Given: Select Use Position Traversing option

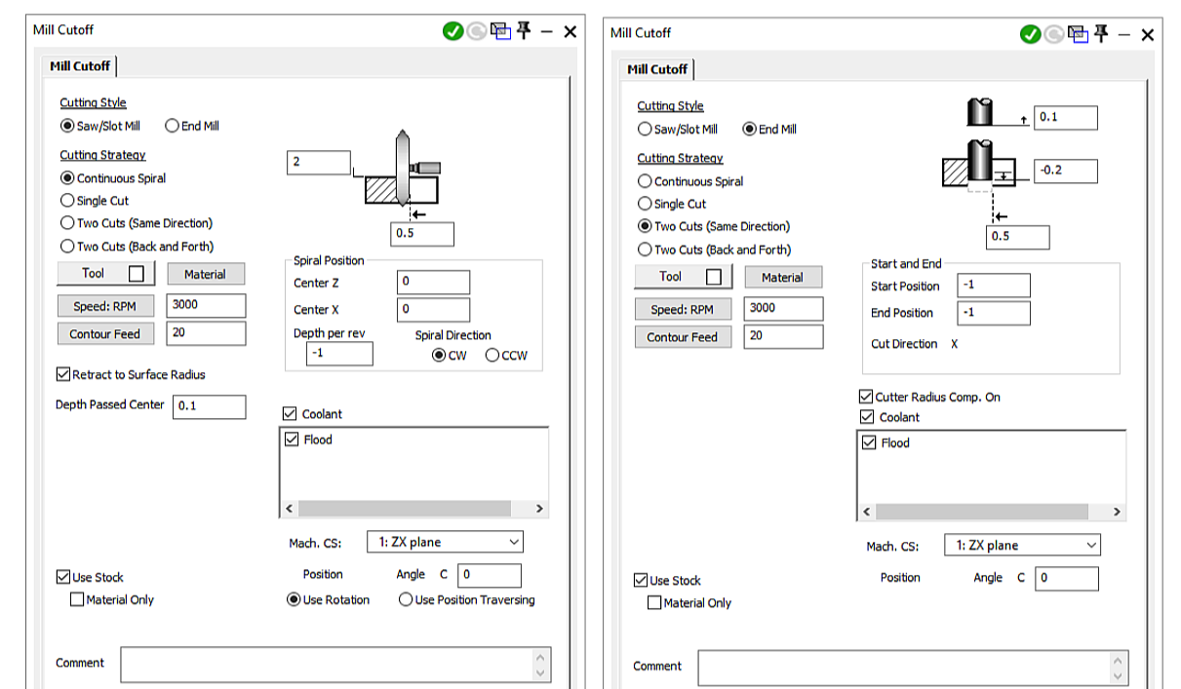Looking at the screenshot, I should (x=467, y=600).
